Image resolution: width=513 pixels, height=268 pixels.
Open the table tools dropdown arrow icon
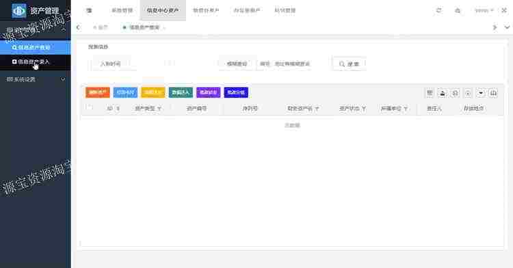481,93
